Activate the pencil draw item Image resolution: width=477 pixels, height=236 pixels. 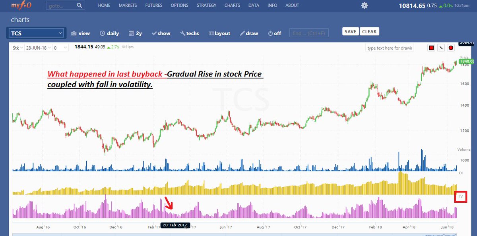pyautogui.click(x=249, y=33)
